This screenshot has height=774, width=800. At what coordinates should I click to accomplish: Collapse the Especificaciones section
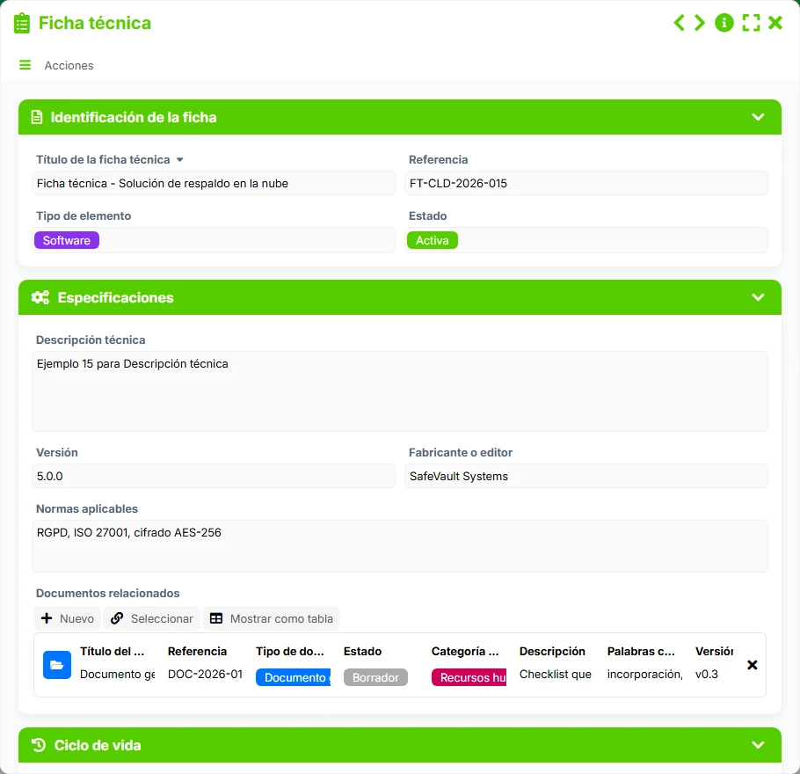758,297
